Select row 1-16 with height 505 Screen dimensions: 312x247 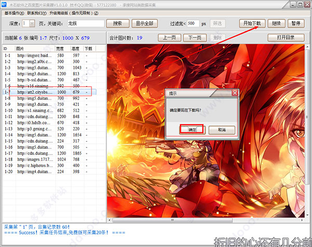coord(49,147)
